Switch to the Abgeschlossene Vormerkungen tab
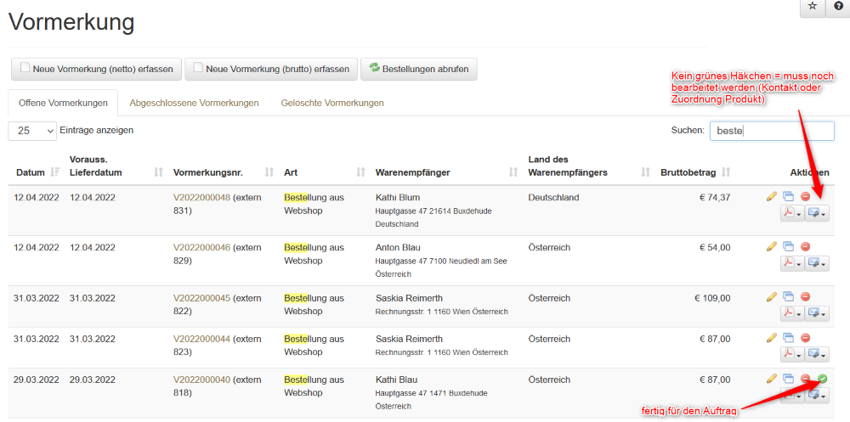Viewport: 850px width, 422px height. pos(194,103)
